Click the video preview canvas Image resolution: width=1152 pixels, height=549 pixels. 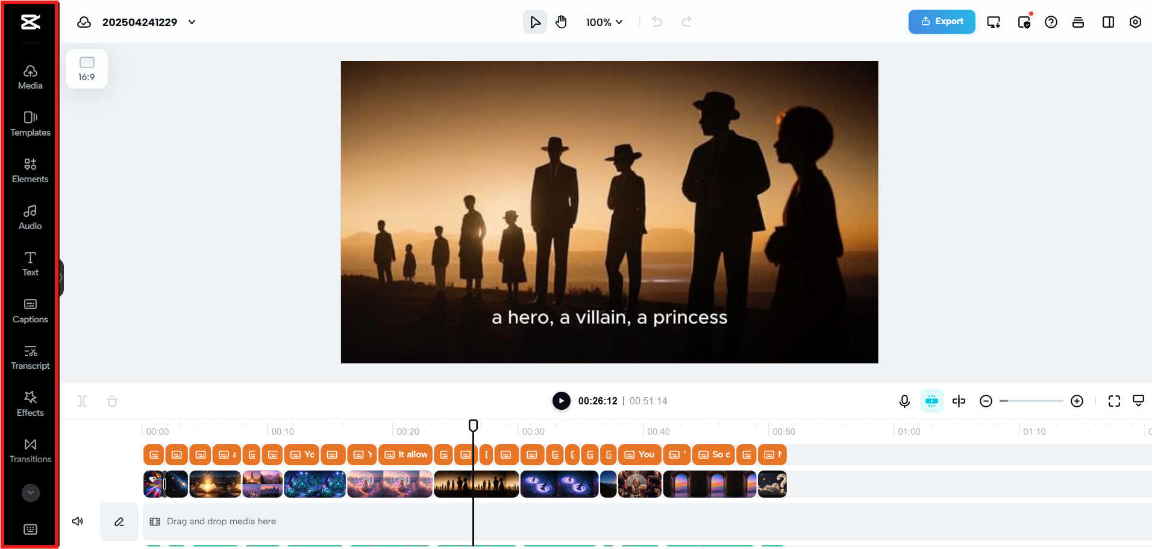point(610,212)
